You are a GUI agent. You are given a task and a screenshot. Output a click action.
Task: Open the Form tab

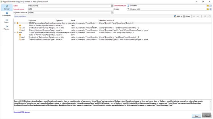pos(7,21)
